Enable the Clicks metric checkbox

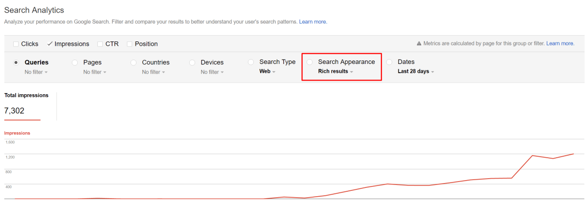(16, 44)
